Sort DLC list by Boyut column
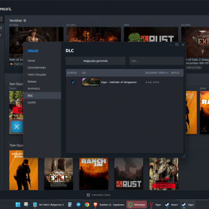The image size is (209, 209). (x=176, y=73)
